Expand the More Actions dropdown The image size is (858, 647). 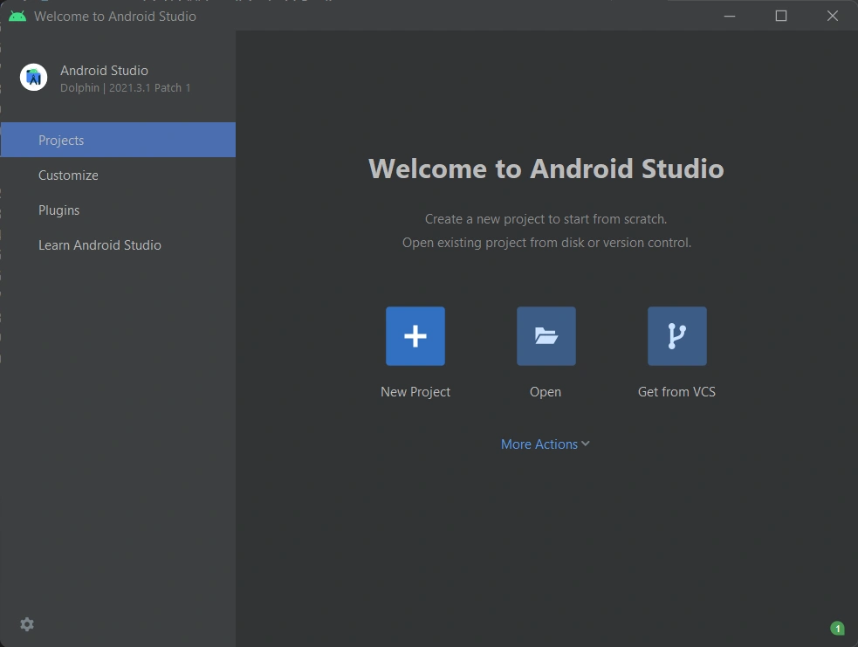click(x=539, y=444)
